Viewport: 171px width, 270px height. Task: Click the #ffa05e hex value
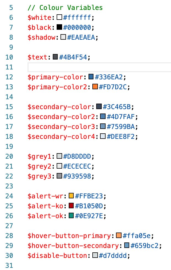coord(137,236)
